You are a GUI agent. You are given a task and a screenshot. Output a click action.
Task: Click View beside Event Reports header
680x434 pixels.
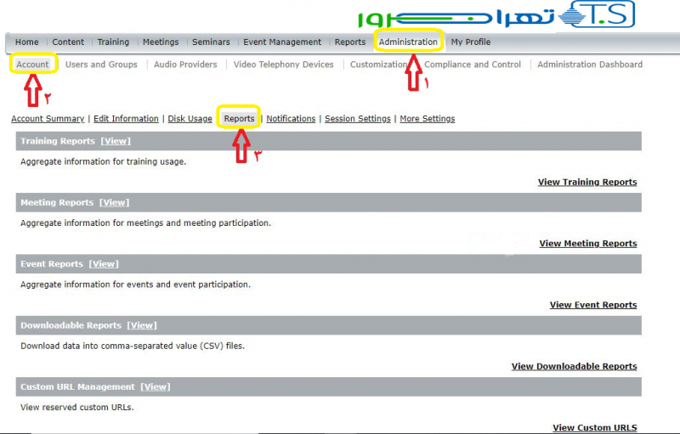105,264
